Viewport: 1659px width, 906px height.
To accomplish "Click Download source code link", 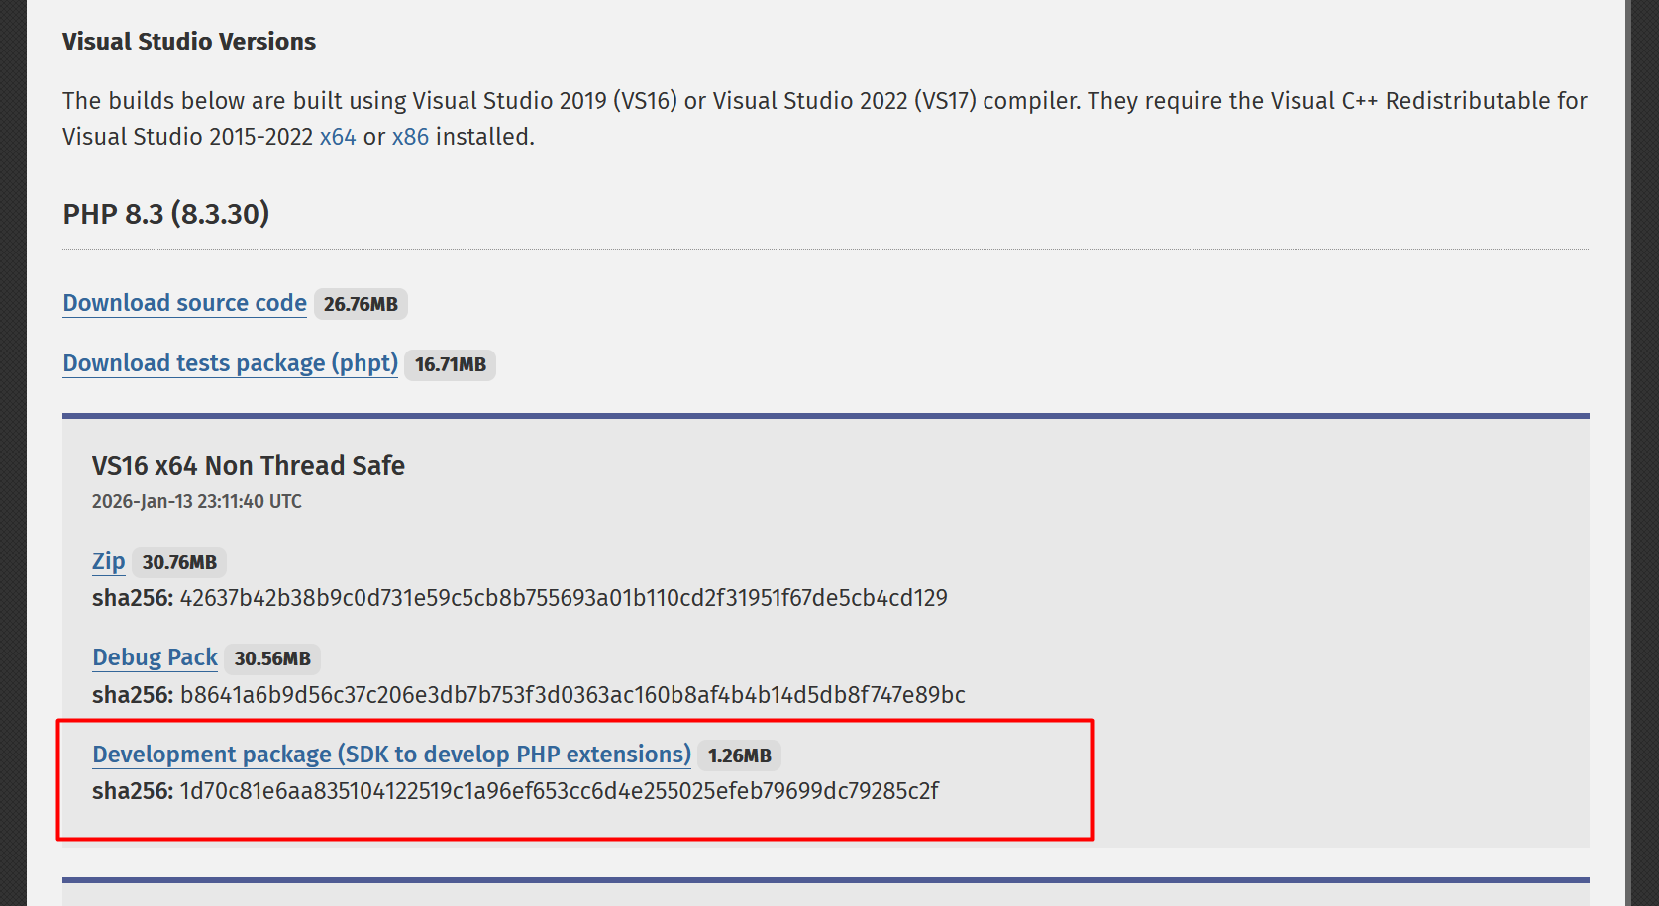I will 185,303.
